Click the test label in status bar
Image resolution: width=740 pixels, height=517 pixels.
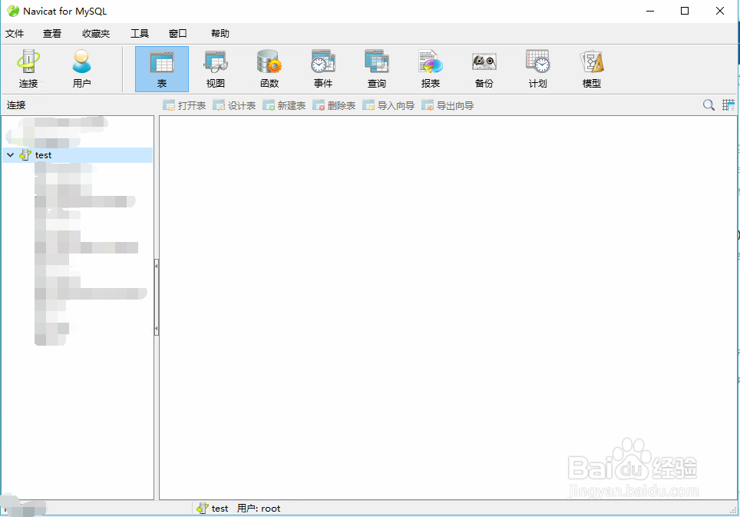220,509
